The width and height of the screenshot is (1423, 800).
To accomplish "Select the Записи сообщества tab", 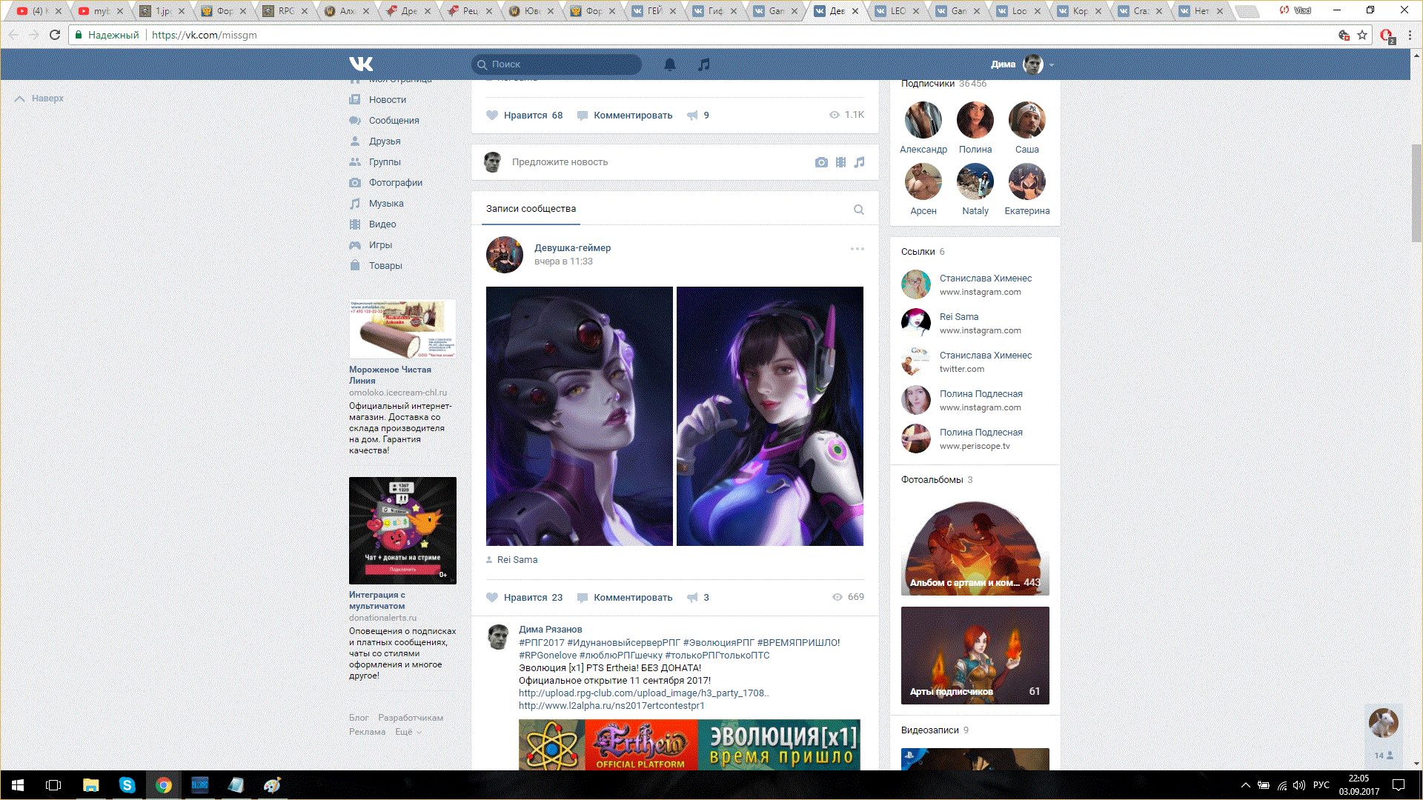I will pos(531,209).
